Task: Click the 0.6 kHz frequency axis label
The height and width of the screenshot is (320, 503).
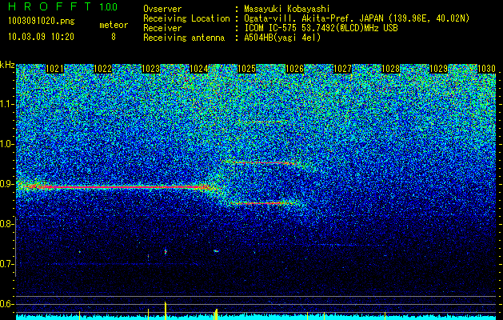Action: (x=6, y=304)
